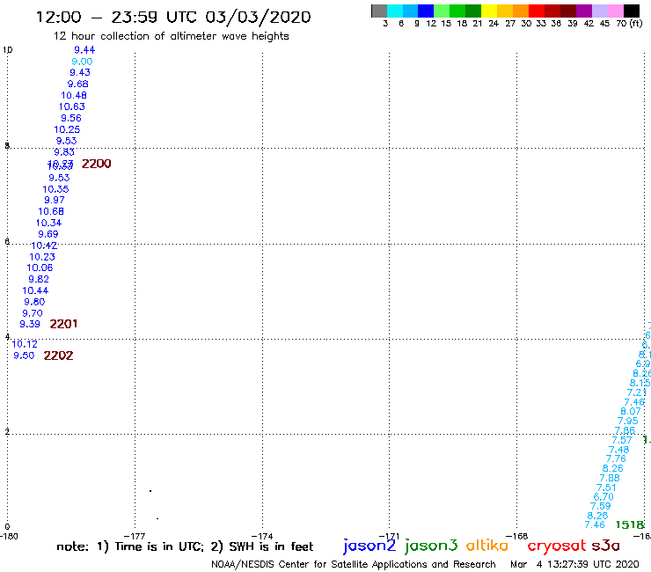Select the 2202 time marker
The width and height of the screenshot is (651, 572).
[58, 356]
